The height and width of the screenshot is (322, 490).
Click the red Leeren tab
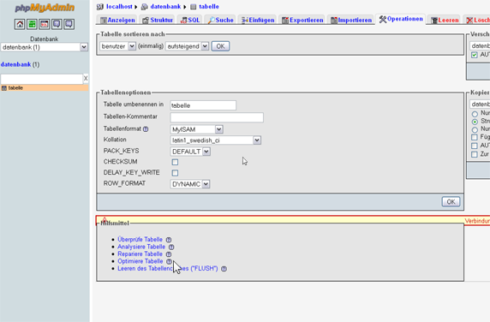click(x=445, y=20)
